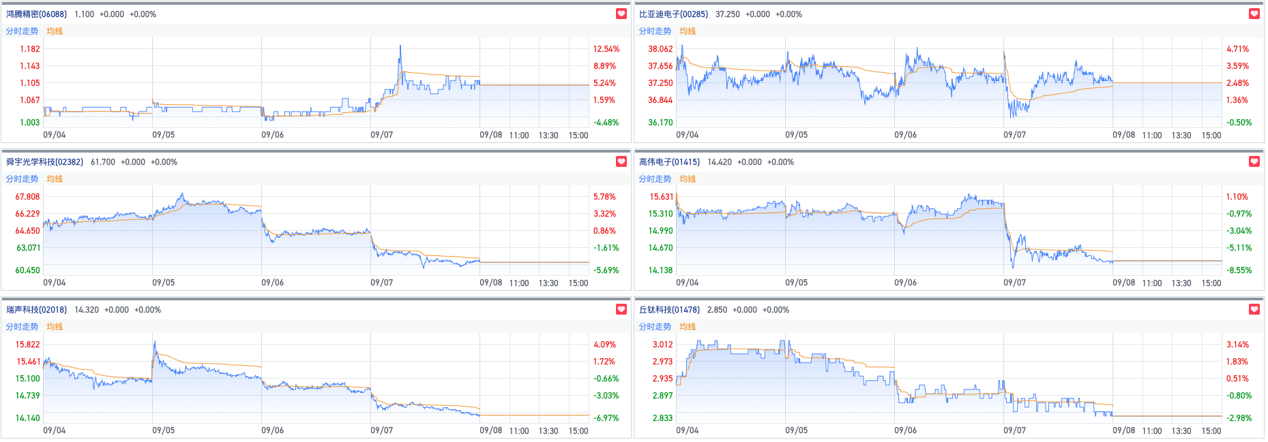Favorite 舜宇光学科技(02382) with its heart icon
Image resolution: width=1268 pixels, height=442 pixels.
click(x=621, y=161)
